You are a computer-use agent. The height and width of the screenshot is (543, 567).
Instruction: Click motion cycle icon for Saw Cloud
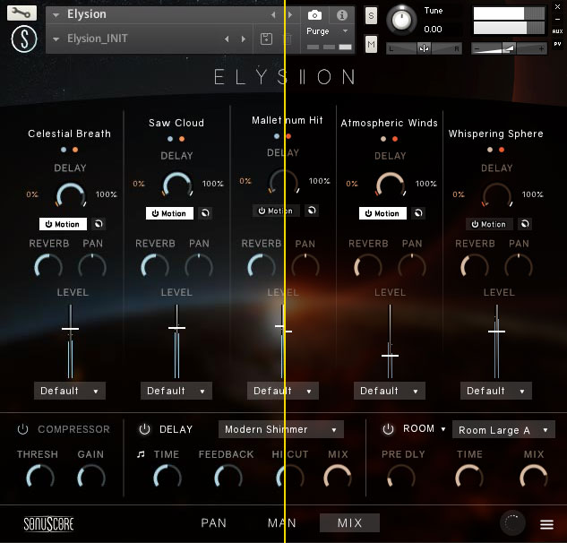click(205, 213)
